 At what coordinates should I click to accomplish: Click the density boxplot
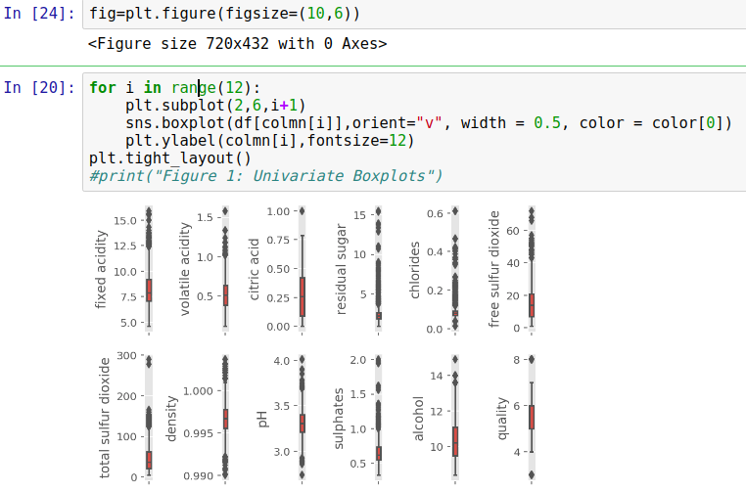[225, 417]
